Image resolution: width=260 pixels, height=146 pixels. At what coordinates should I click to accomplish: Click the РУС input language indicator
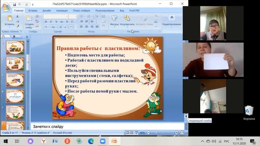tap(227, 142)
